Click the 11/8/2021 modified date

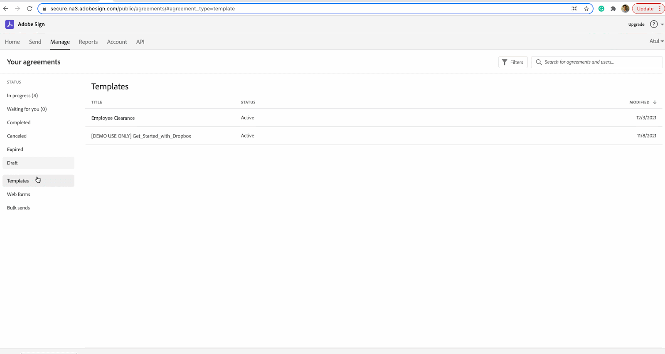(x=647, y=136)
